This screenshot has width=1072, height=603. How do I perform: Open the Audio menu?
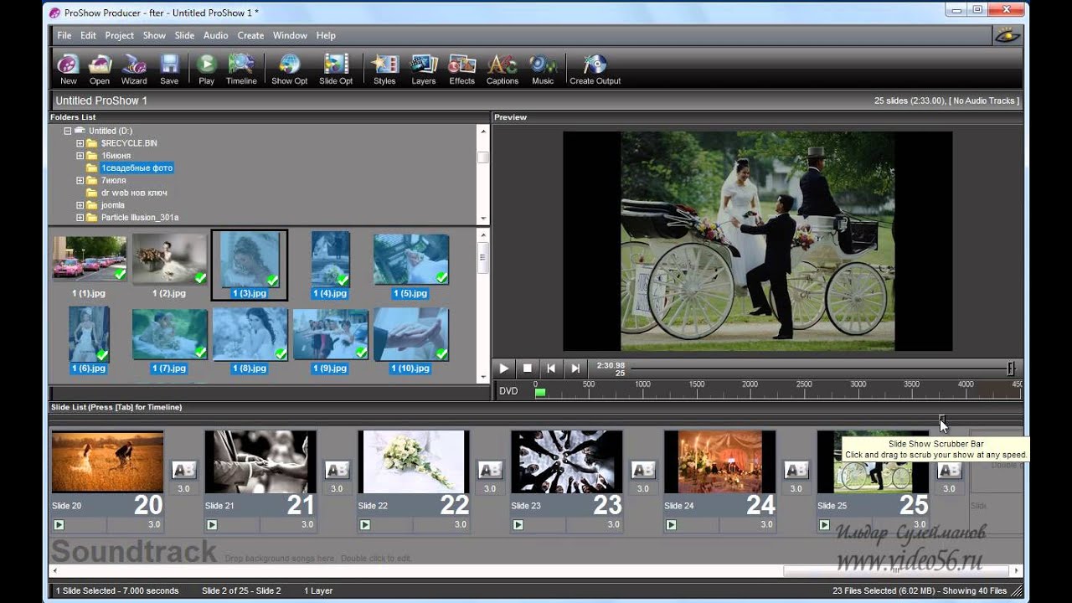tap(216, 35)
